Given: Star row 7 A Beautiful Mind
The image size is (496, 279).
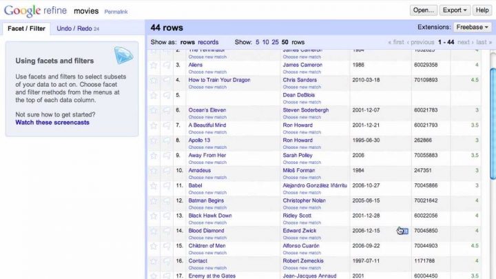Looking at the screenshot, I should point(154,125).
